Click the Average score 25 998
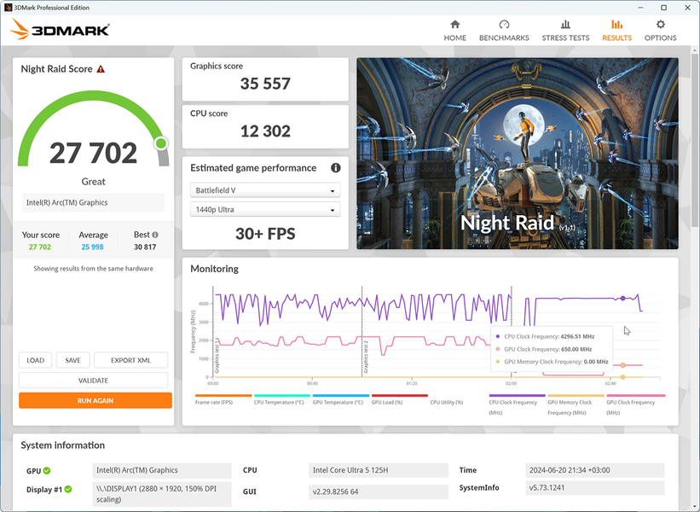The width and height of the screenshot is (700, 512). tap(92, 247)
